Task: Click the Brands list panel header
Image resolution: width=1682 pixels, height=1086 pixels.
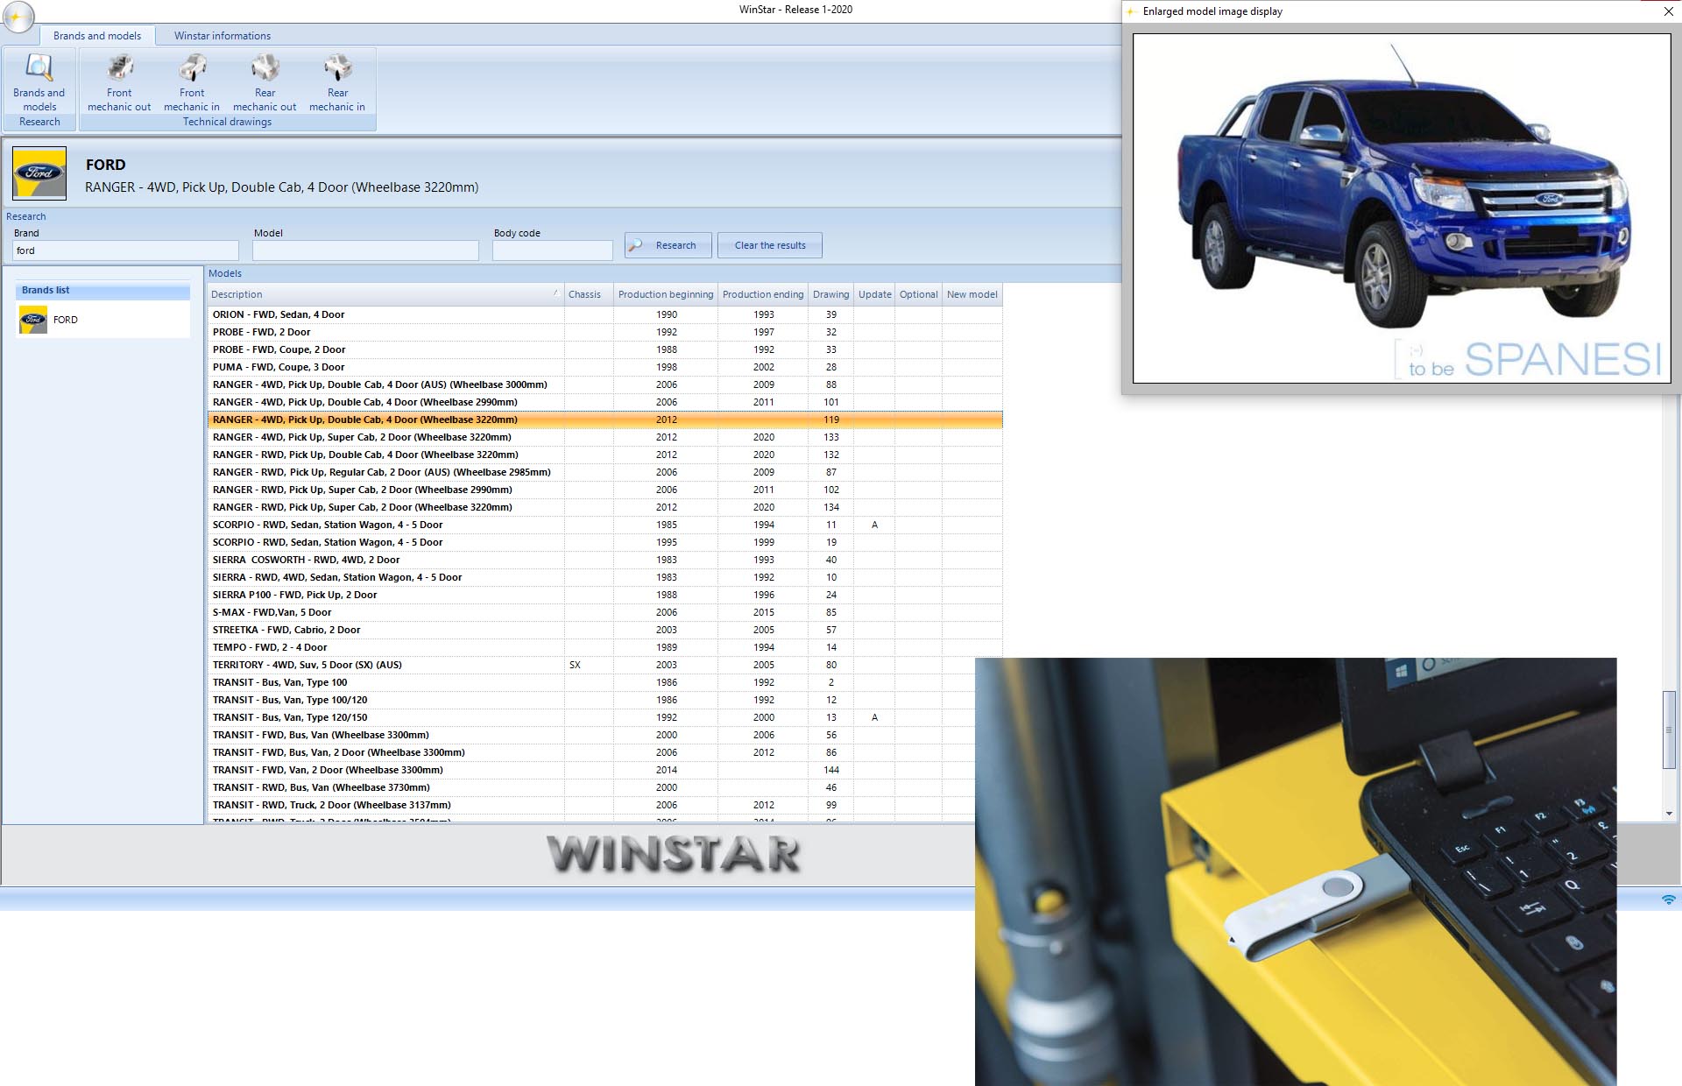Action: (x=102, y=290)
